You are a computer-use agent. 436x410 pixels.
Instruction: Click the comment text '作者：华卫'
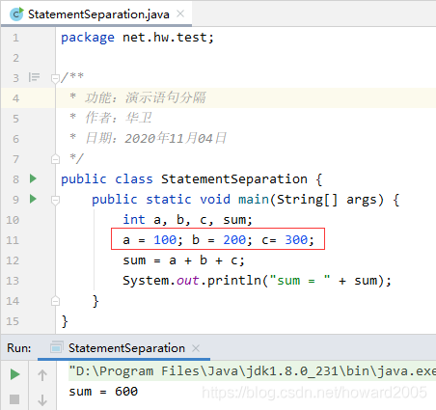pyautogui.click(x=119, y=118)
